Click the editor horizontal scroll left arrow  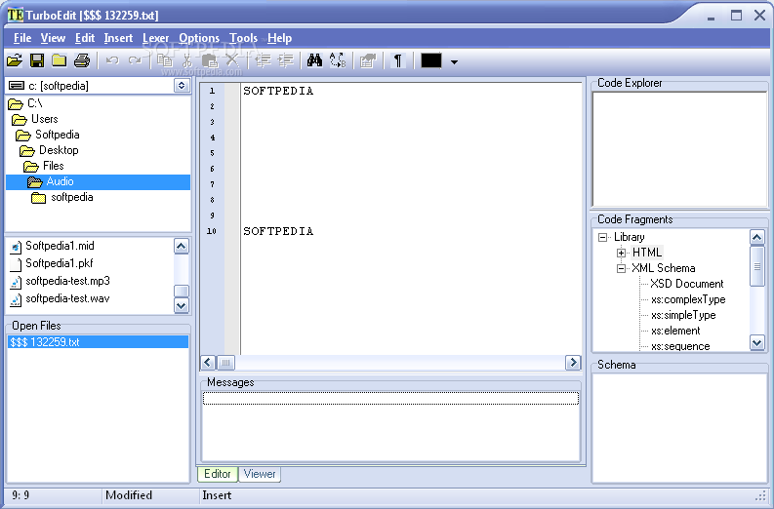coord(208,363)
